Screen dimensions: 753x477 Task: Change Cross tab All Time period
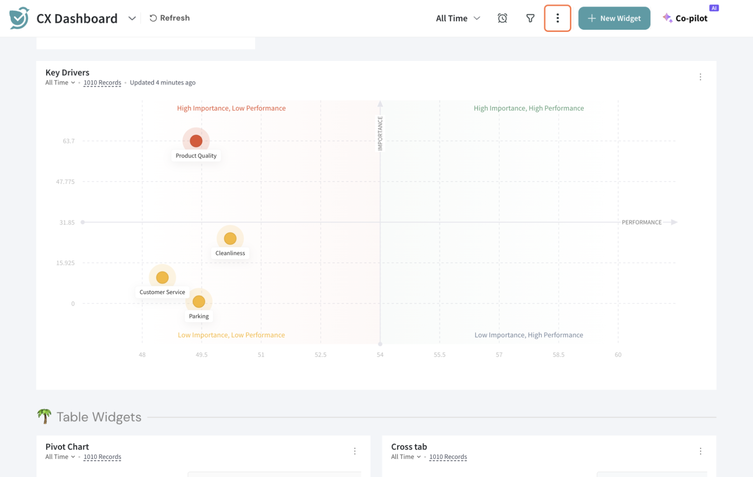[x=406, y=457]
